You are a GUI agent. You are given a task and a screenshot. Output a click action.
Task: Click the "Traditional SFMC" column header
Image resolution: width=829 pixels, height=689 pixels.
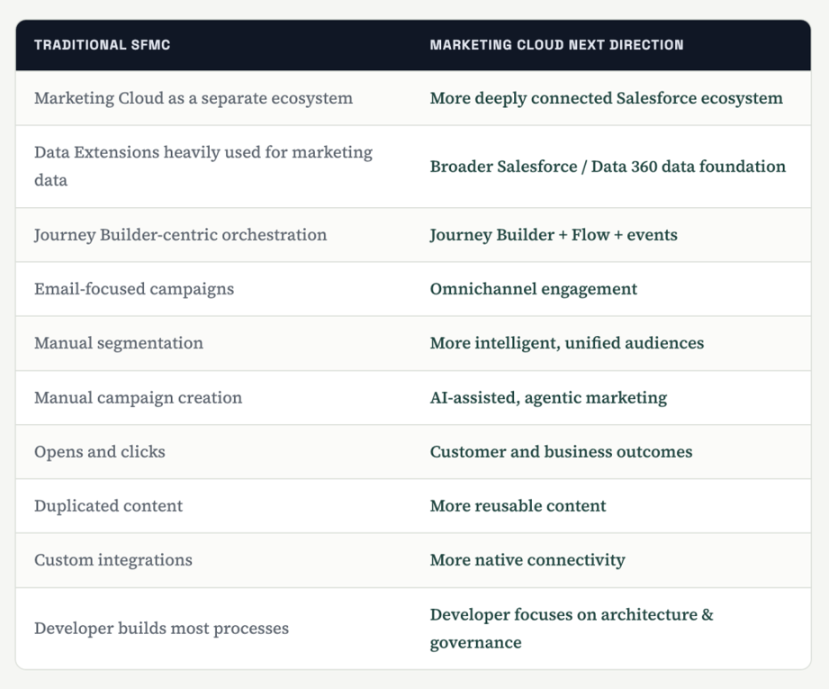click(102, 45)
